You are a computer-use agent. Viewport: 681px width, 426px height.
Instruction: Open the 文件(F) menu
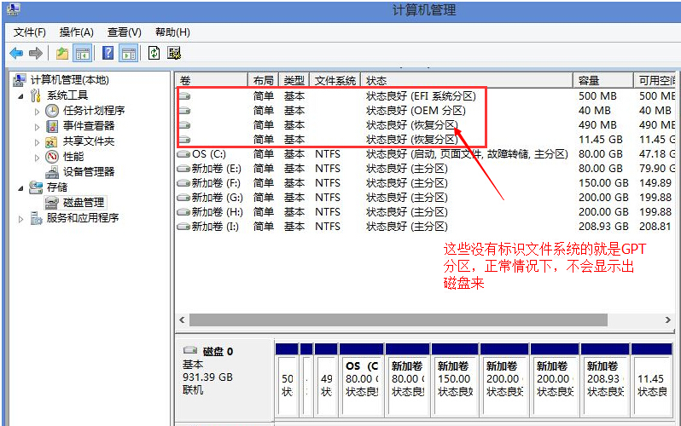tap(30, 32)
